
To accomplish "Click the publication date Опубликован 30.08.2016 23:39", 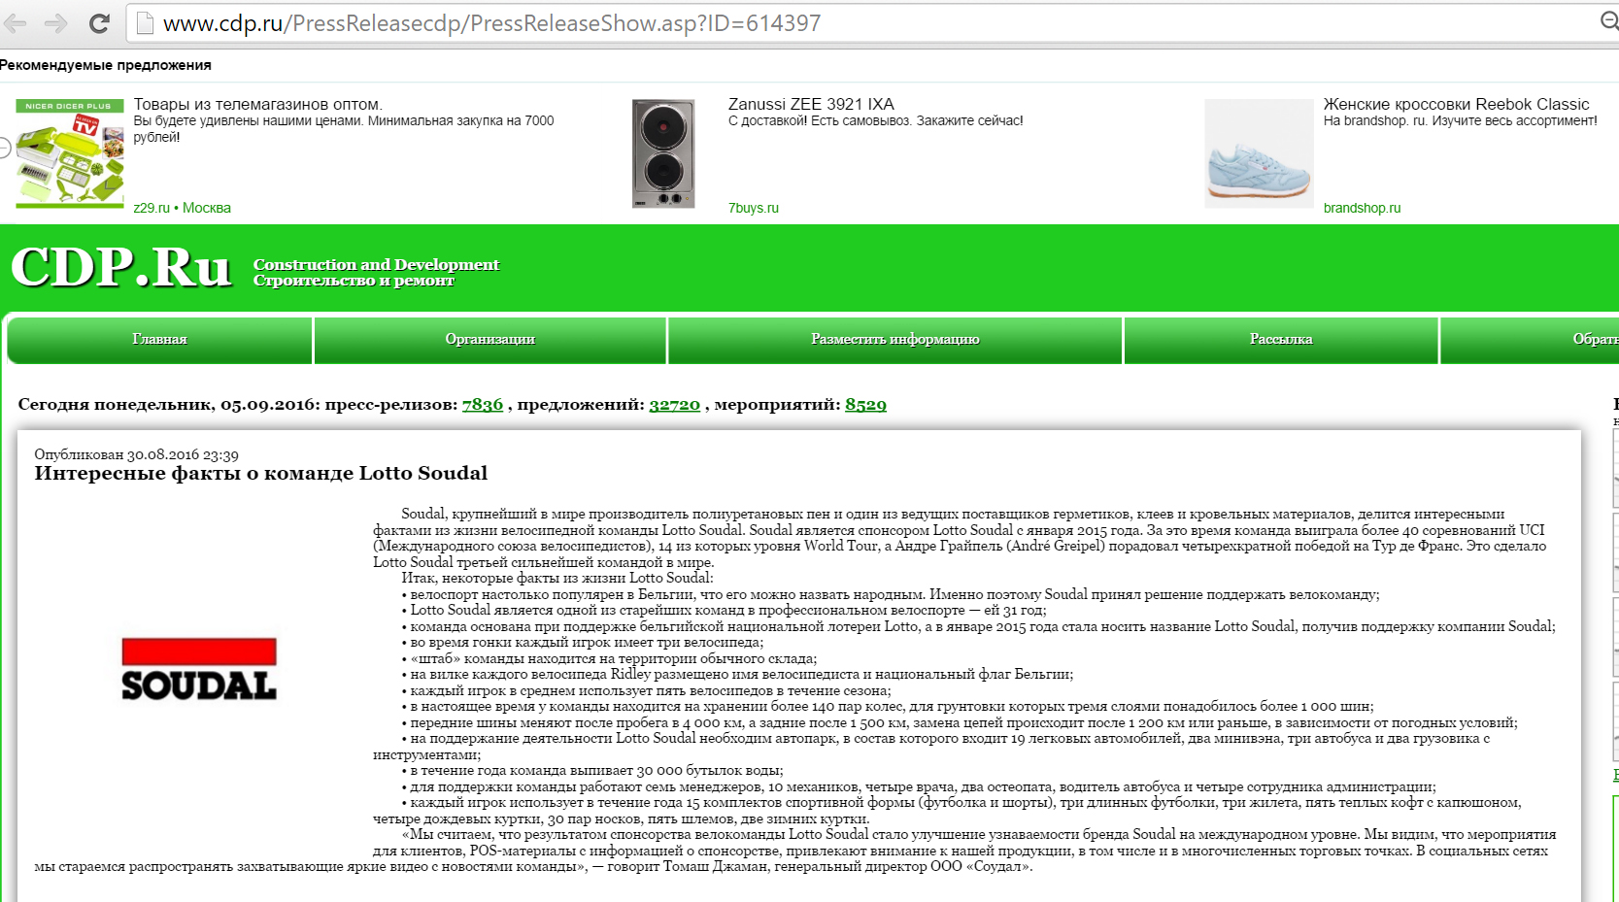I will point(136,454).
